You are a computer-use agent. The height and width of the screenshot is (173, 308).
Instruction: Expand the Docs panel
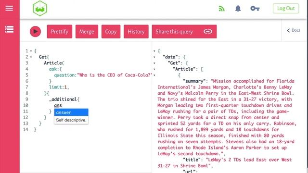294,30
